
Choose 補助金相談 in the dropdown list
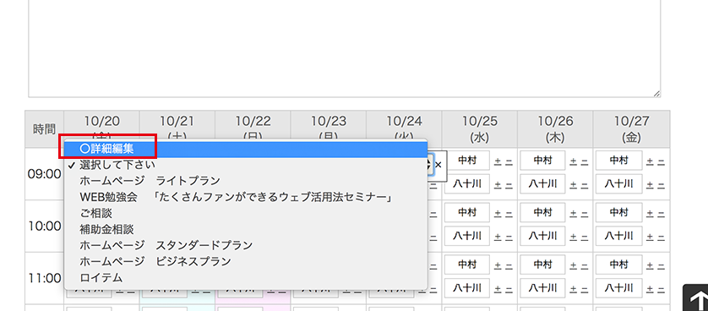(x=246, y=229)
